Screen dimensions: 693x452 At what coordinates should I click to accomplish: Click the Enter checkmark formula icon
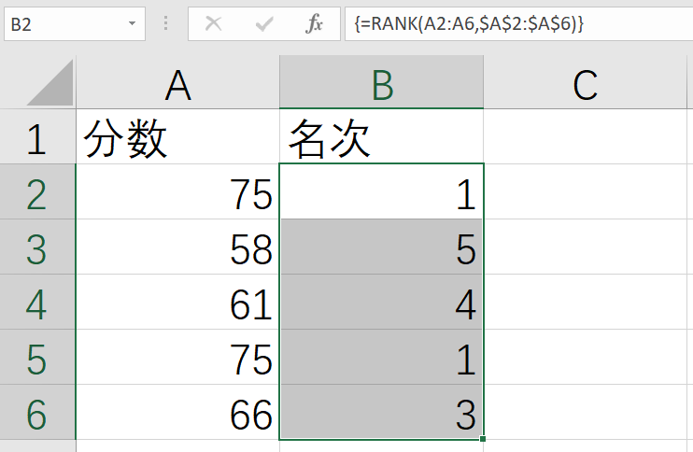coord(264,24)
